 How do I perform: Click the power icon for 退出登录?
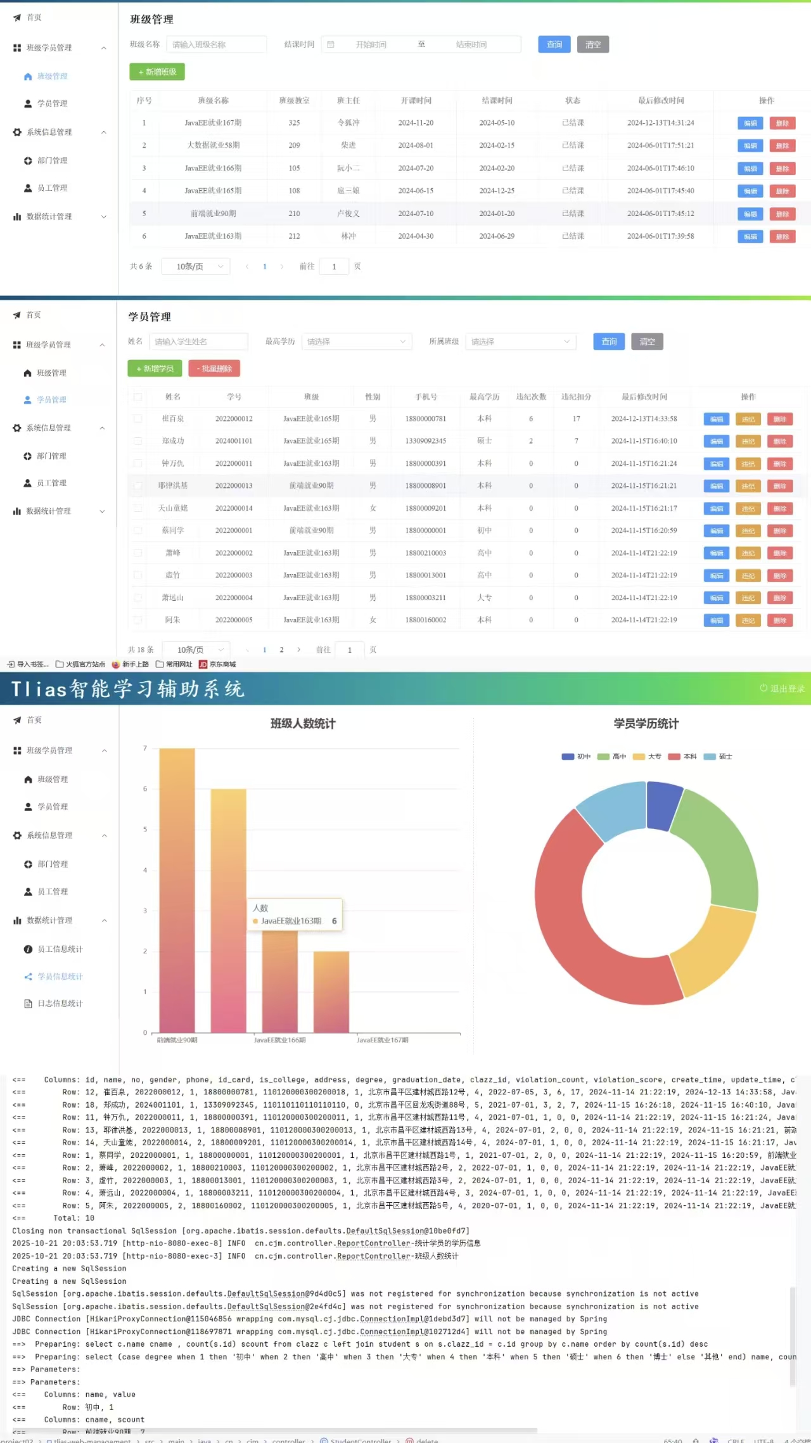(763, 688)
